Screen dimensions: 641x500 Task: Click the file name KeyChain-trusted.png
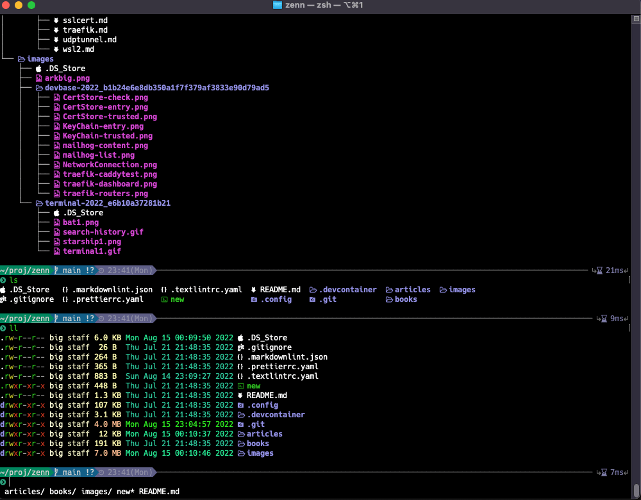108,136
